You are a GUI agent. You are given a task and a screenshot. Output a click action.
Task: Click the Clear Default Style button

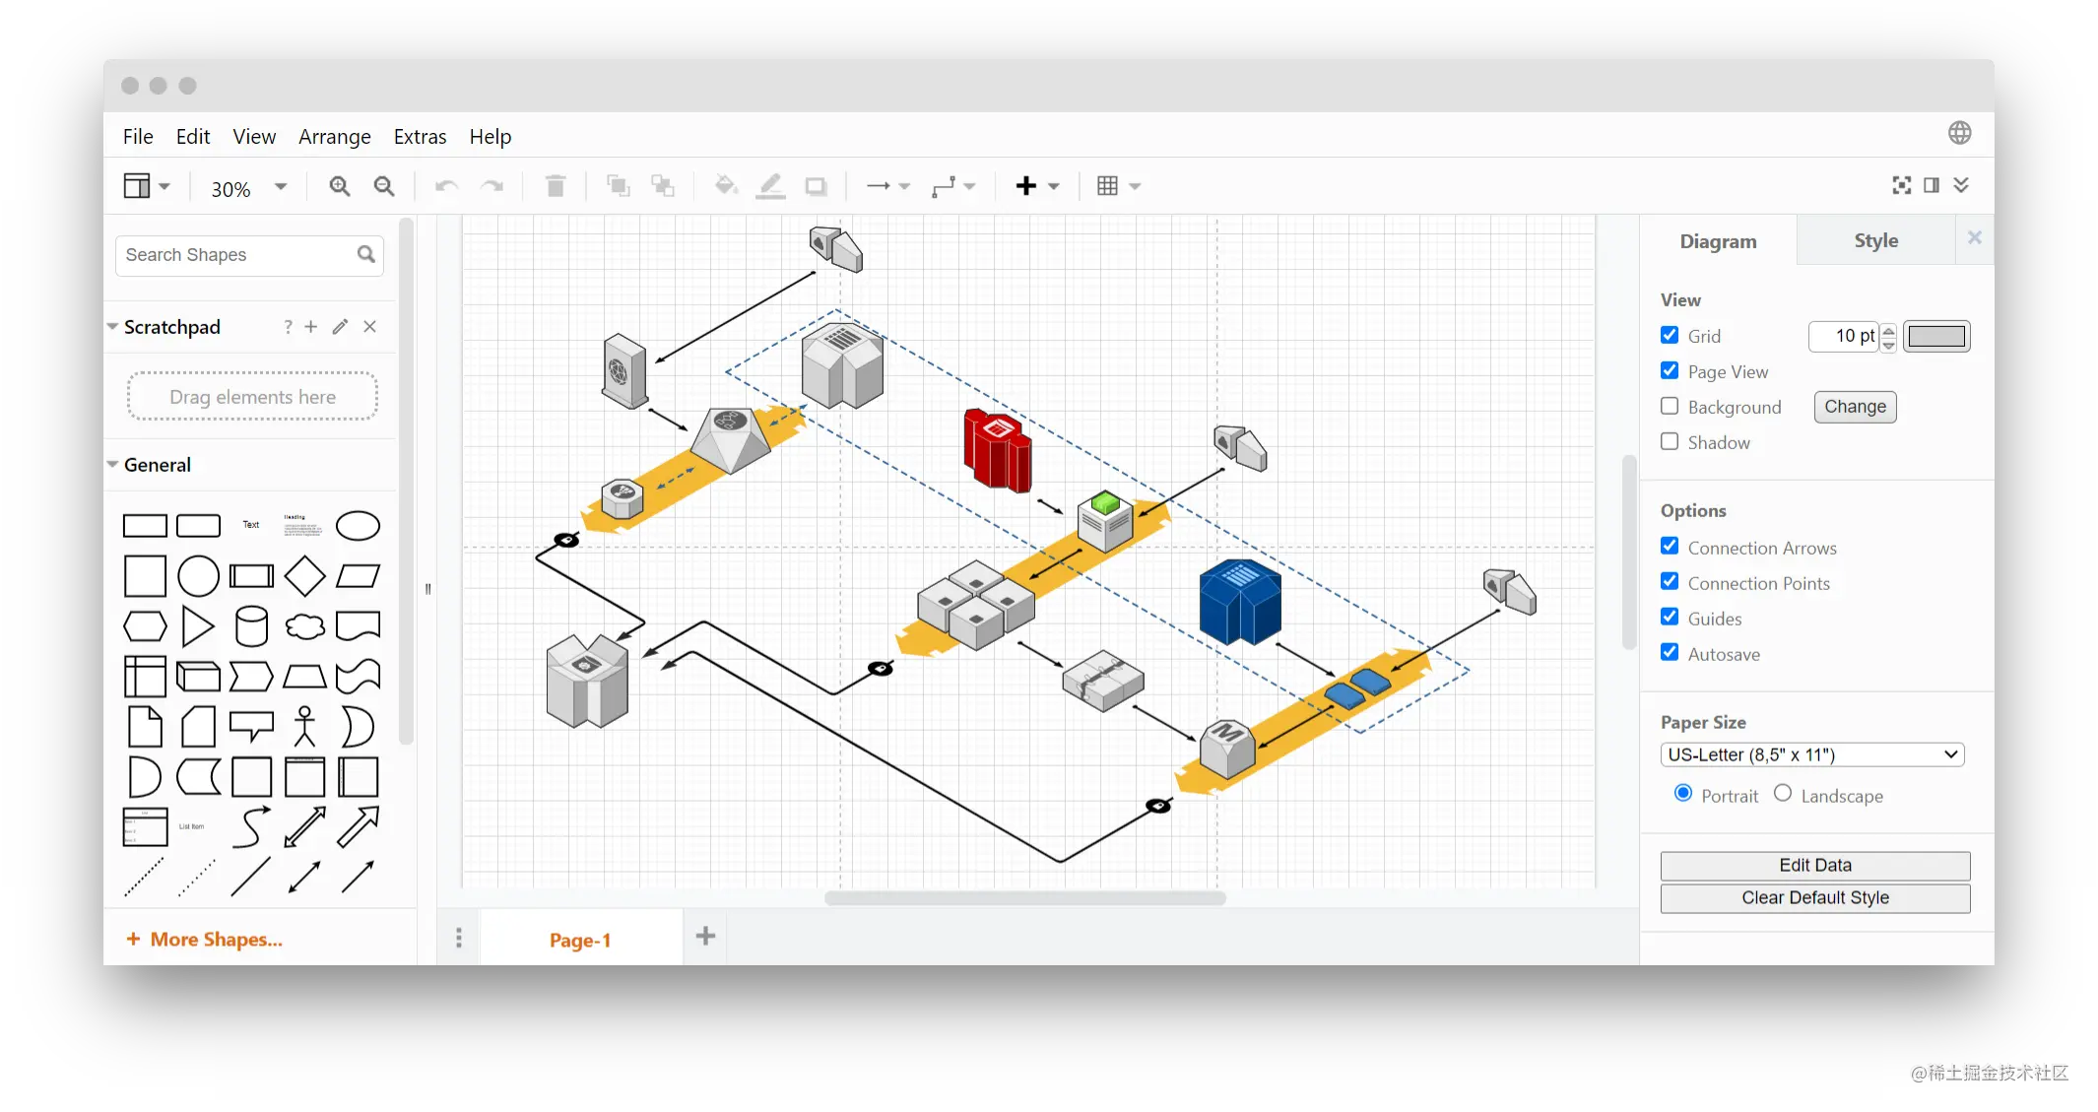point(1815,897)
